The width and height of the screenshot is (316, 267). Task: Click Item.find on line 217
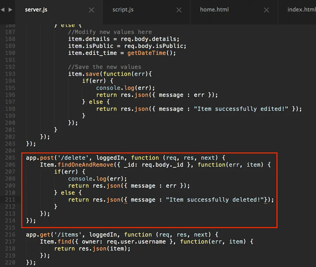point(56,242)
